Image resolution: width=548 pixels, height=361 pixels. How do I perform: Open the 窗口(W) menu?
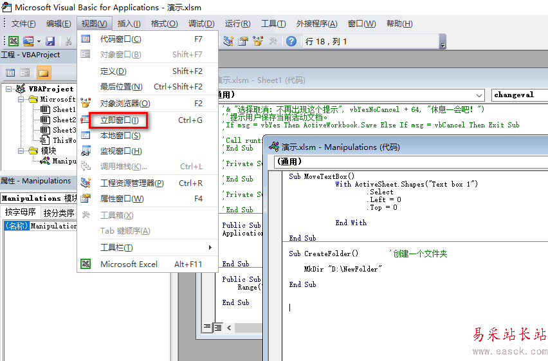[x=361, y=23]
